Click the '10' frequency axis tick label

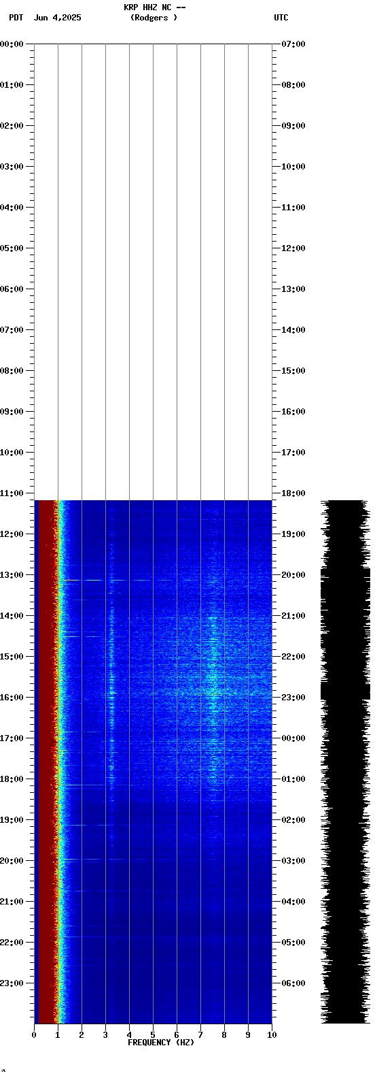[272, 1035]
